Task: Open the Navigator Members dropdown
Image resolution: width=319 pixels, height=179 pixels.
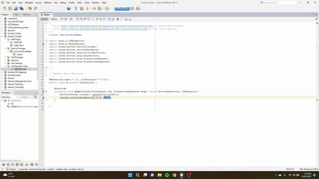Action: point(9,97)
